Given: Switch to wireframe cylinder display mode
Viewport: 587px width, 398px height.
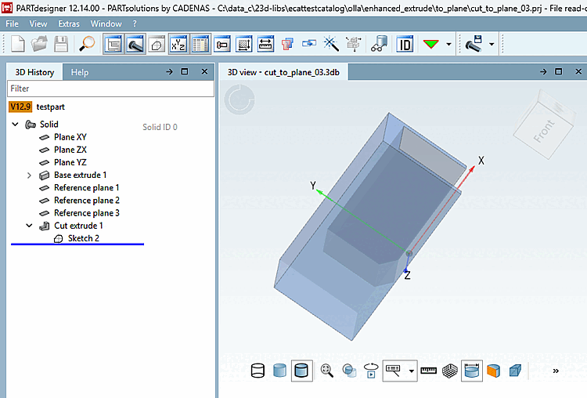Looking at the screenshot, I should pyautogui.click(x=257, y=371).
